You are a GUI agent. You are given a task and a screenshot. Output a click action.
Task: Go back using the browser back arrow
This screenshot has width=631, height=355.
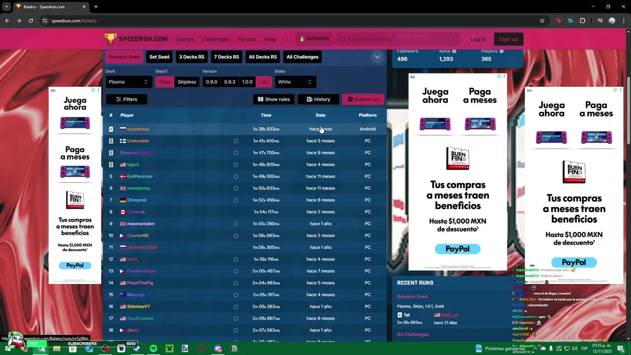click(7, 21)
